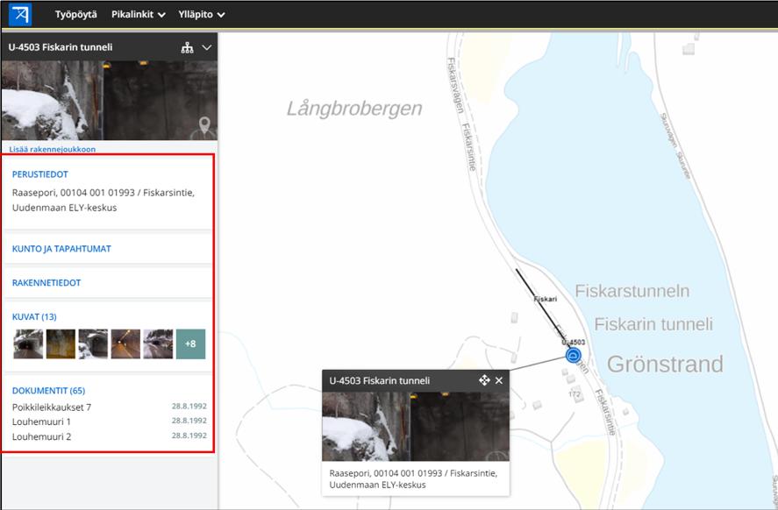Open the second yellow-lit tunnel thumbnail
778x510 pixels.
pyautogui.click(x=61, y=344)
